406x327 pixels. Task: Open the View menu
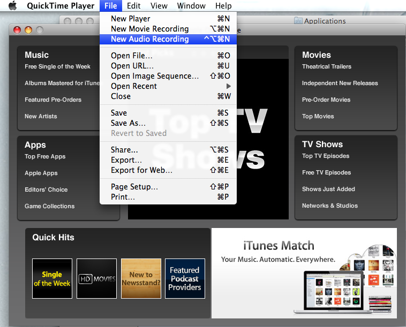(x=159, y=6)
